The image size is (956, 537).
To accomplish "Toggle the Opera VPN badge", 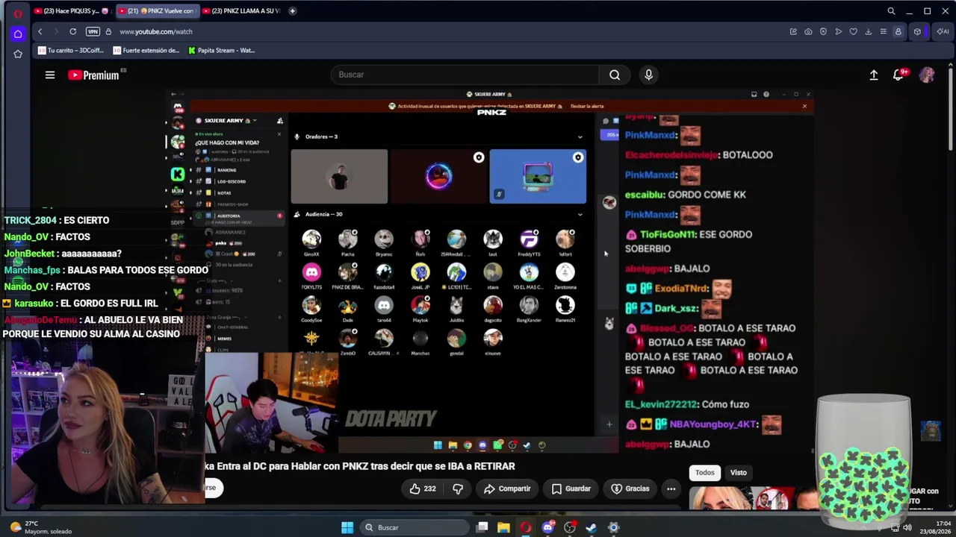I will coord(93,31).
